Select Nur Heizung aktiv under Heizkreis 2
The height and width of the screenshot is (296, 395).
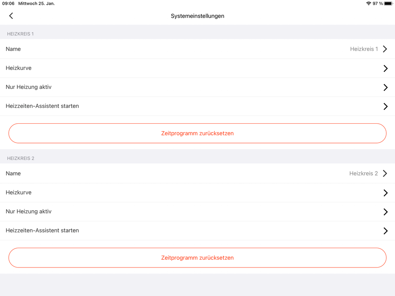28,212
